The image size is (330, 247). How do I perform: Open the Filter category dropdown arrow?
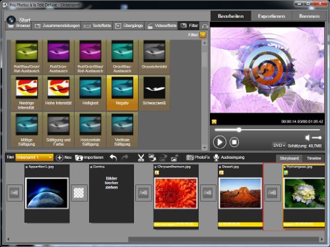pos(203,35)
